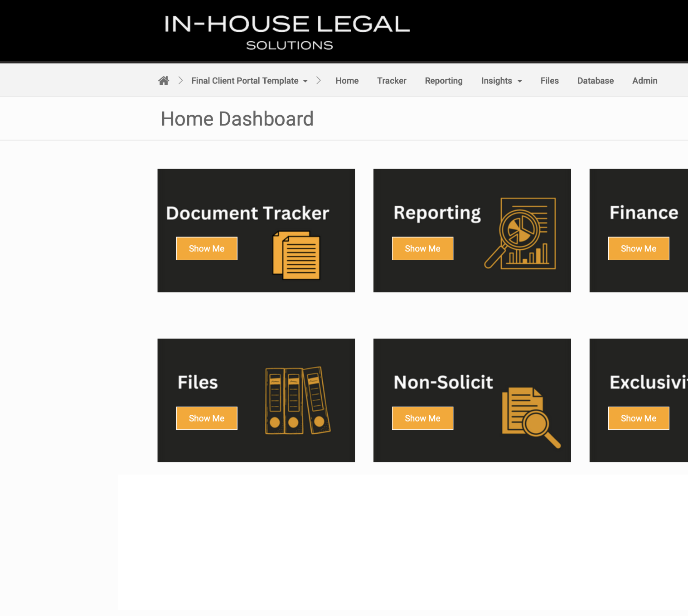Click the documents icon on Document Tracker card
Viewport: 688px width, 616px height.
296,255
